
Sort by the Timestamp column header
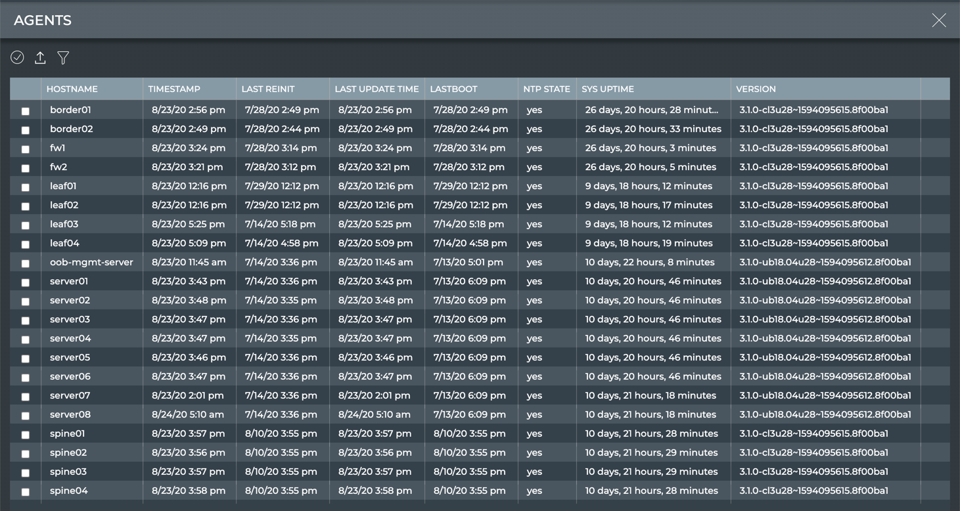(174, 89)
